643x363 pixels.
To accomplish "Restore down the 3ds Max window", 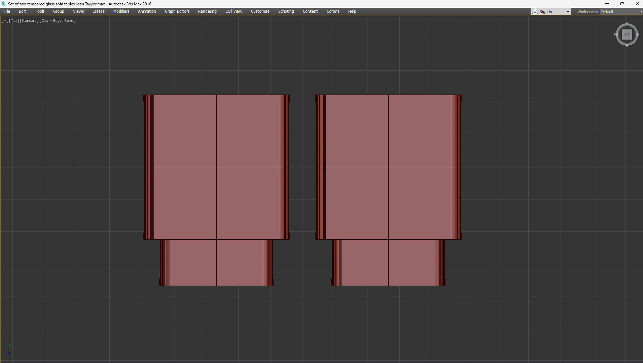I will click(622, 4).
